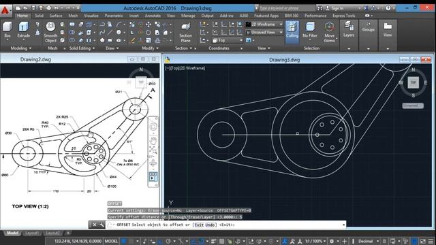Expand the Modify panel
436x245 pixels.
(x=150, y=48)
